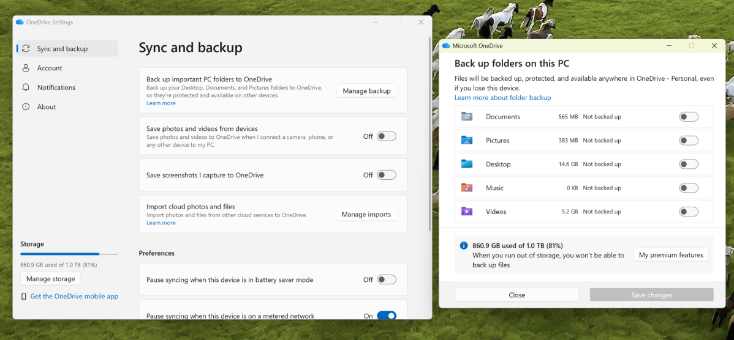Screen dimensions: 734x340
Task: Click the storage usage progress bar
Action: [x=69, y=254]
